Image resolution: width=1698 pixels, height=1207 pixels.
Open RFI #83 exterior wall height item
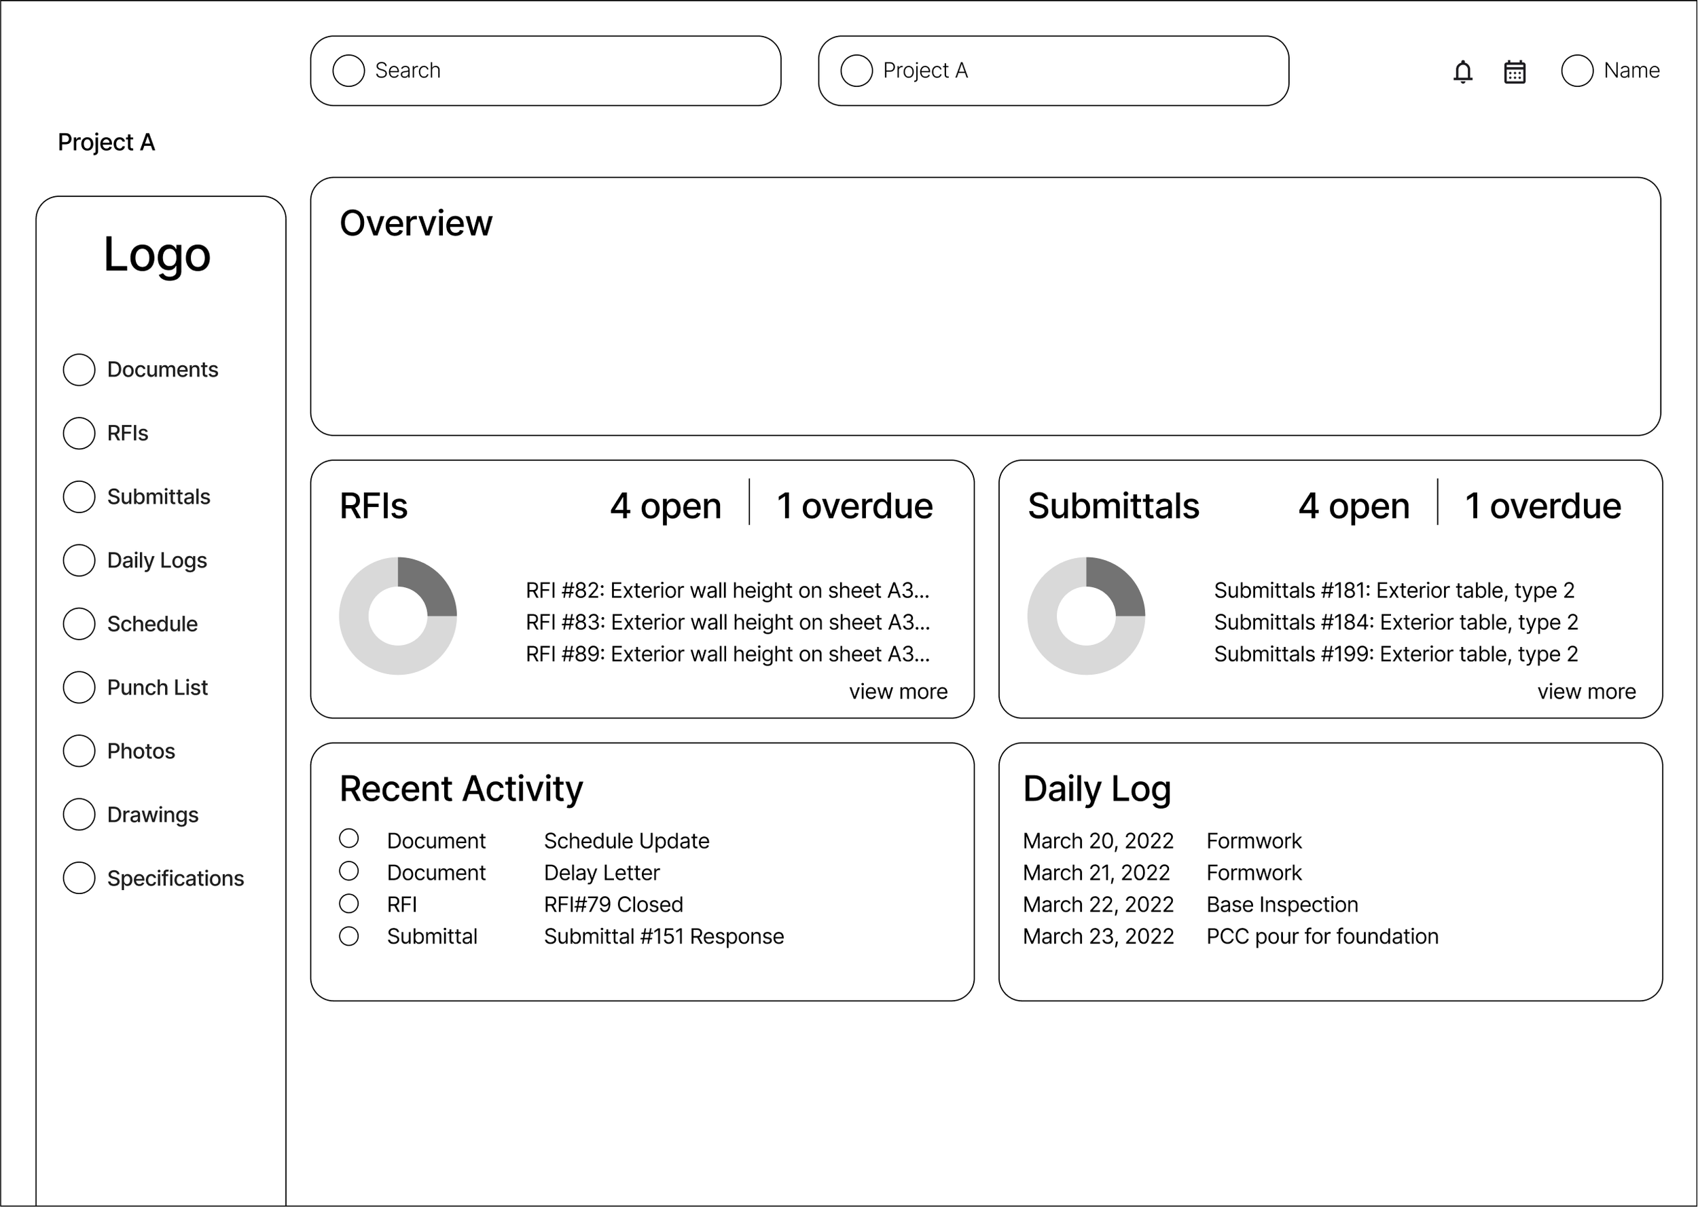727,622
